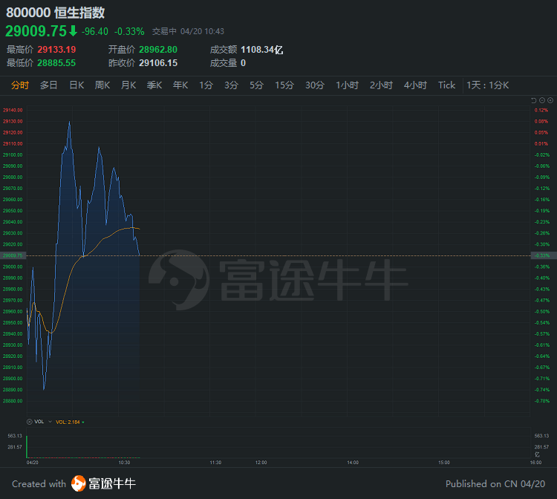Screen dimensions: 557x499
Task: Zoom out chart with the minus circle icon
Action: 542,100
